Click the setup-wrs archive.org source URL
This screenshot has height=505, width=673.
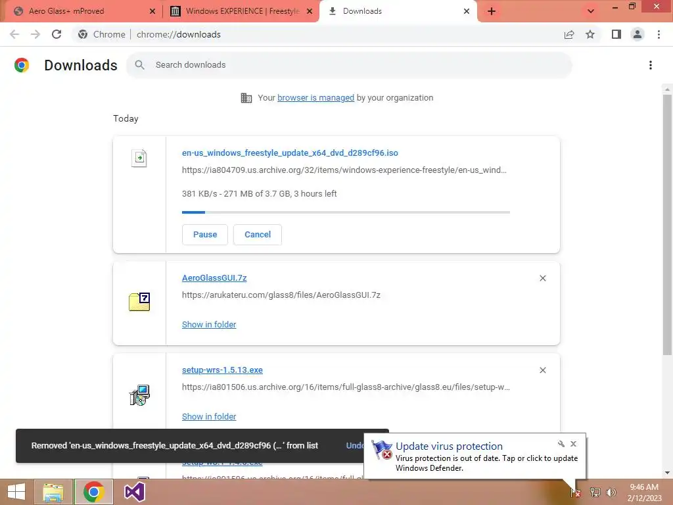coord(346,387)
